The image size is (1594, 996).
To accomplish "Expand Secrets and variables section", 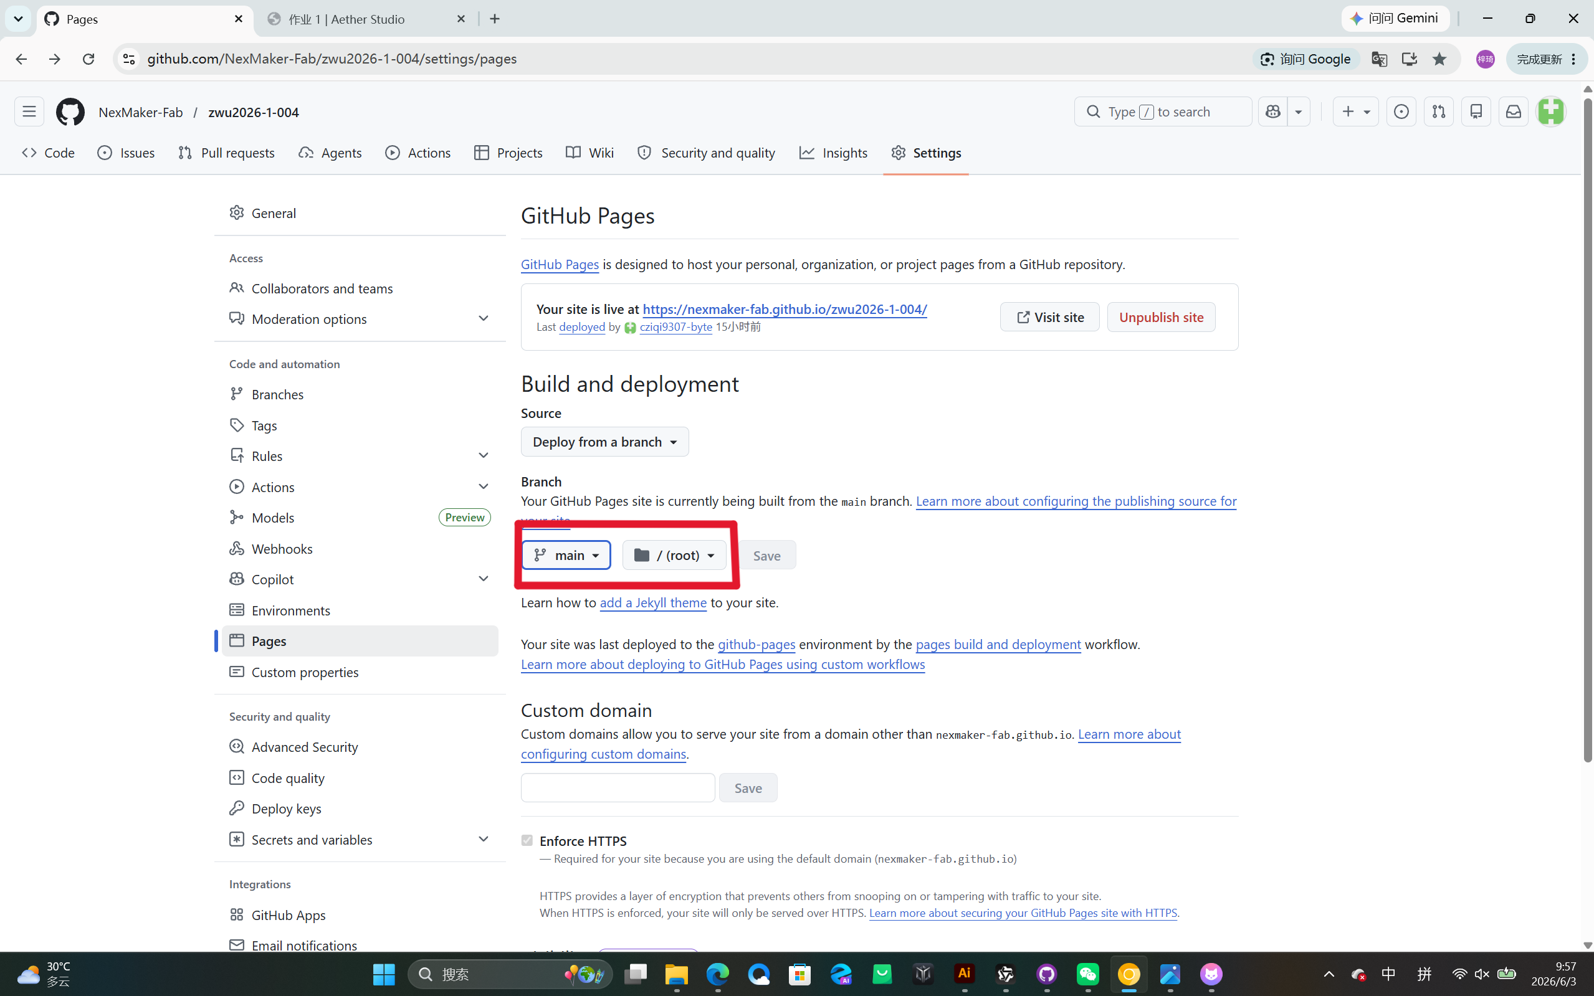I will pyautogui.click(x=483, y=838).
